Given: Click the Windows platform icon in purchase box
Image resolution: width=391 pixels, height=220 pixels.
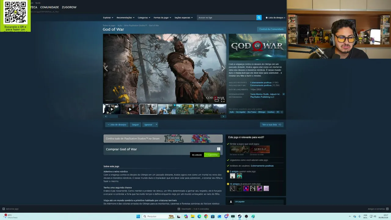Looking at the screenshot, I should [219, 149].
